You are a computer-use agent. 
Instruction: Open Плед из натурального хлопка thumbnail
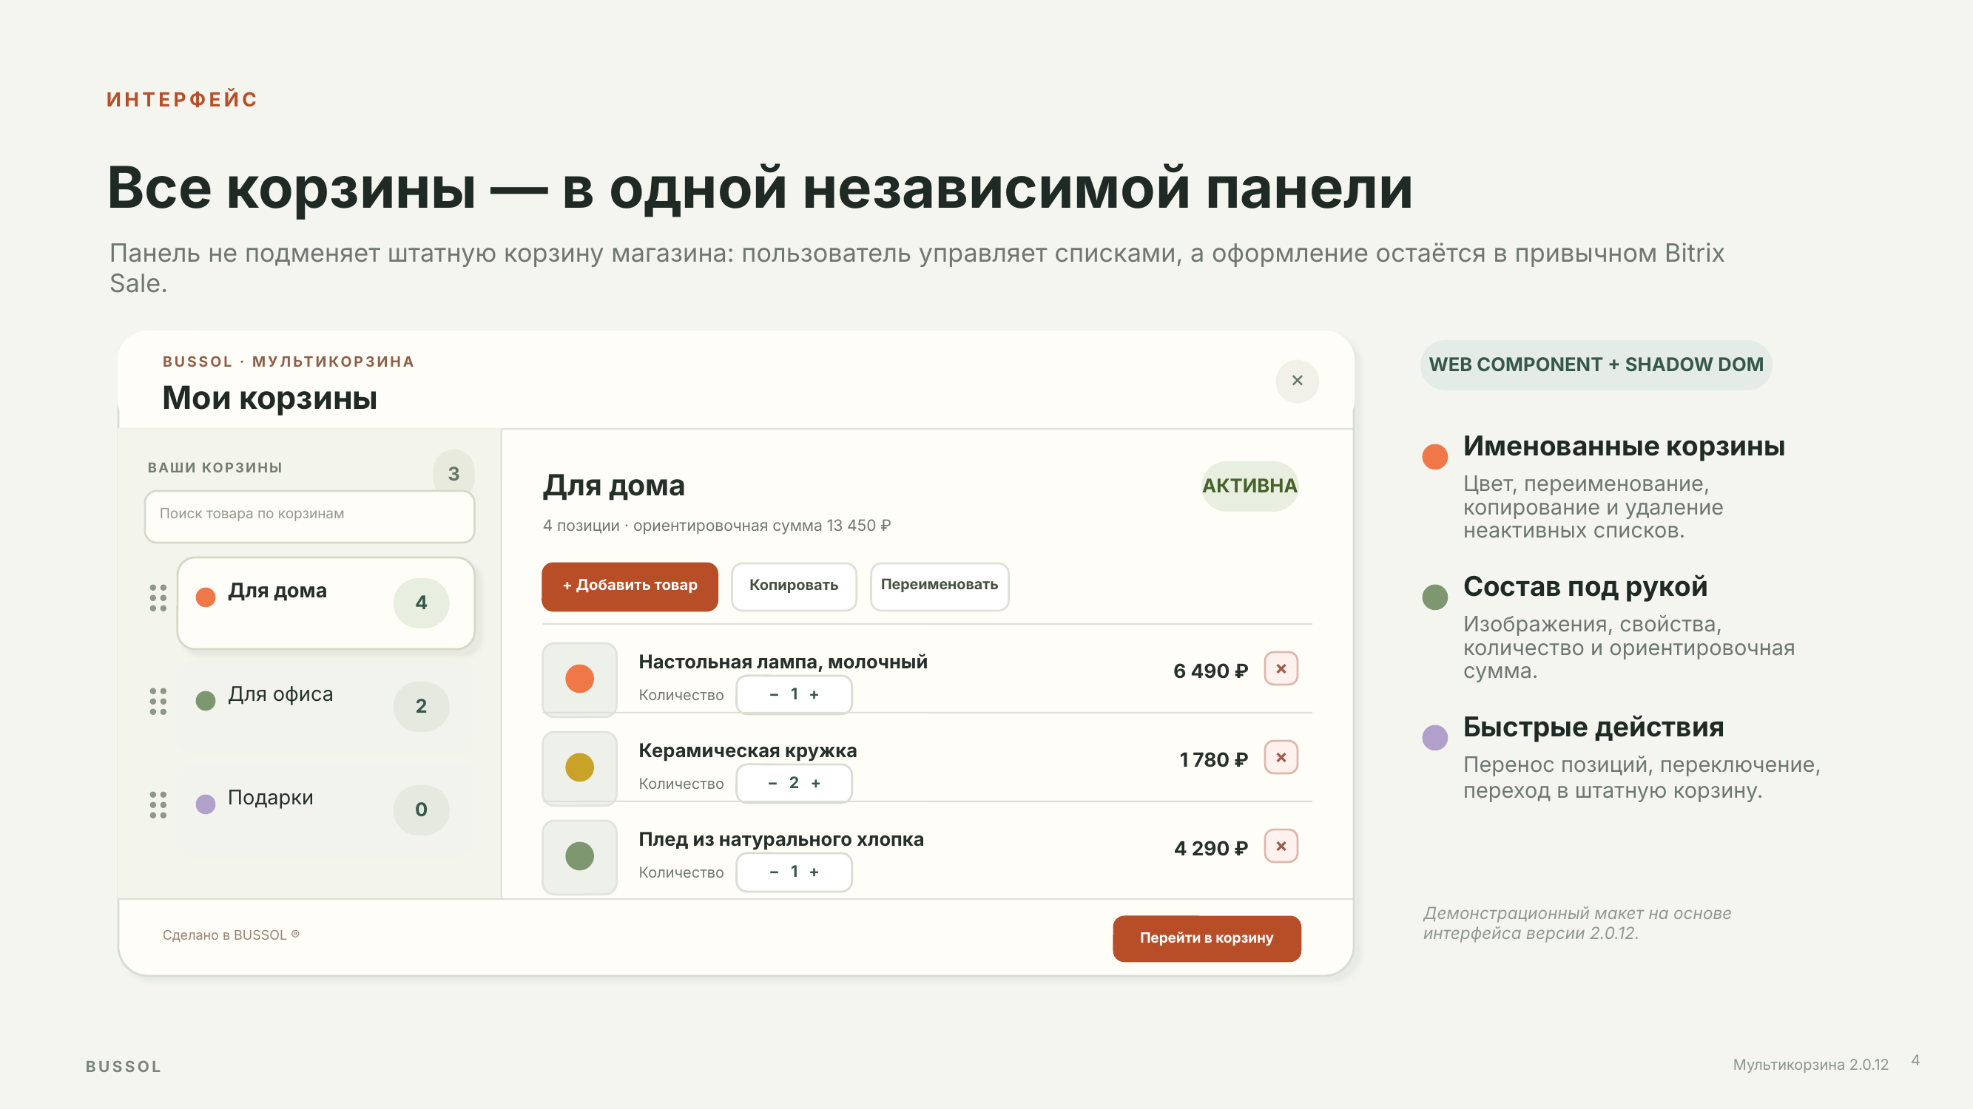click(x=579, y=856)
